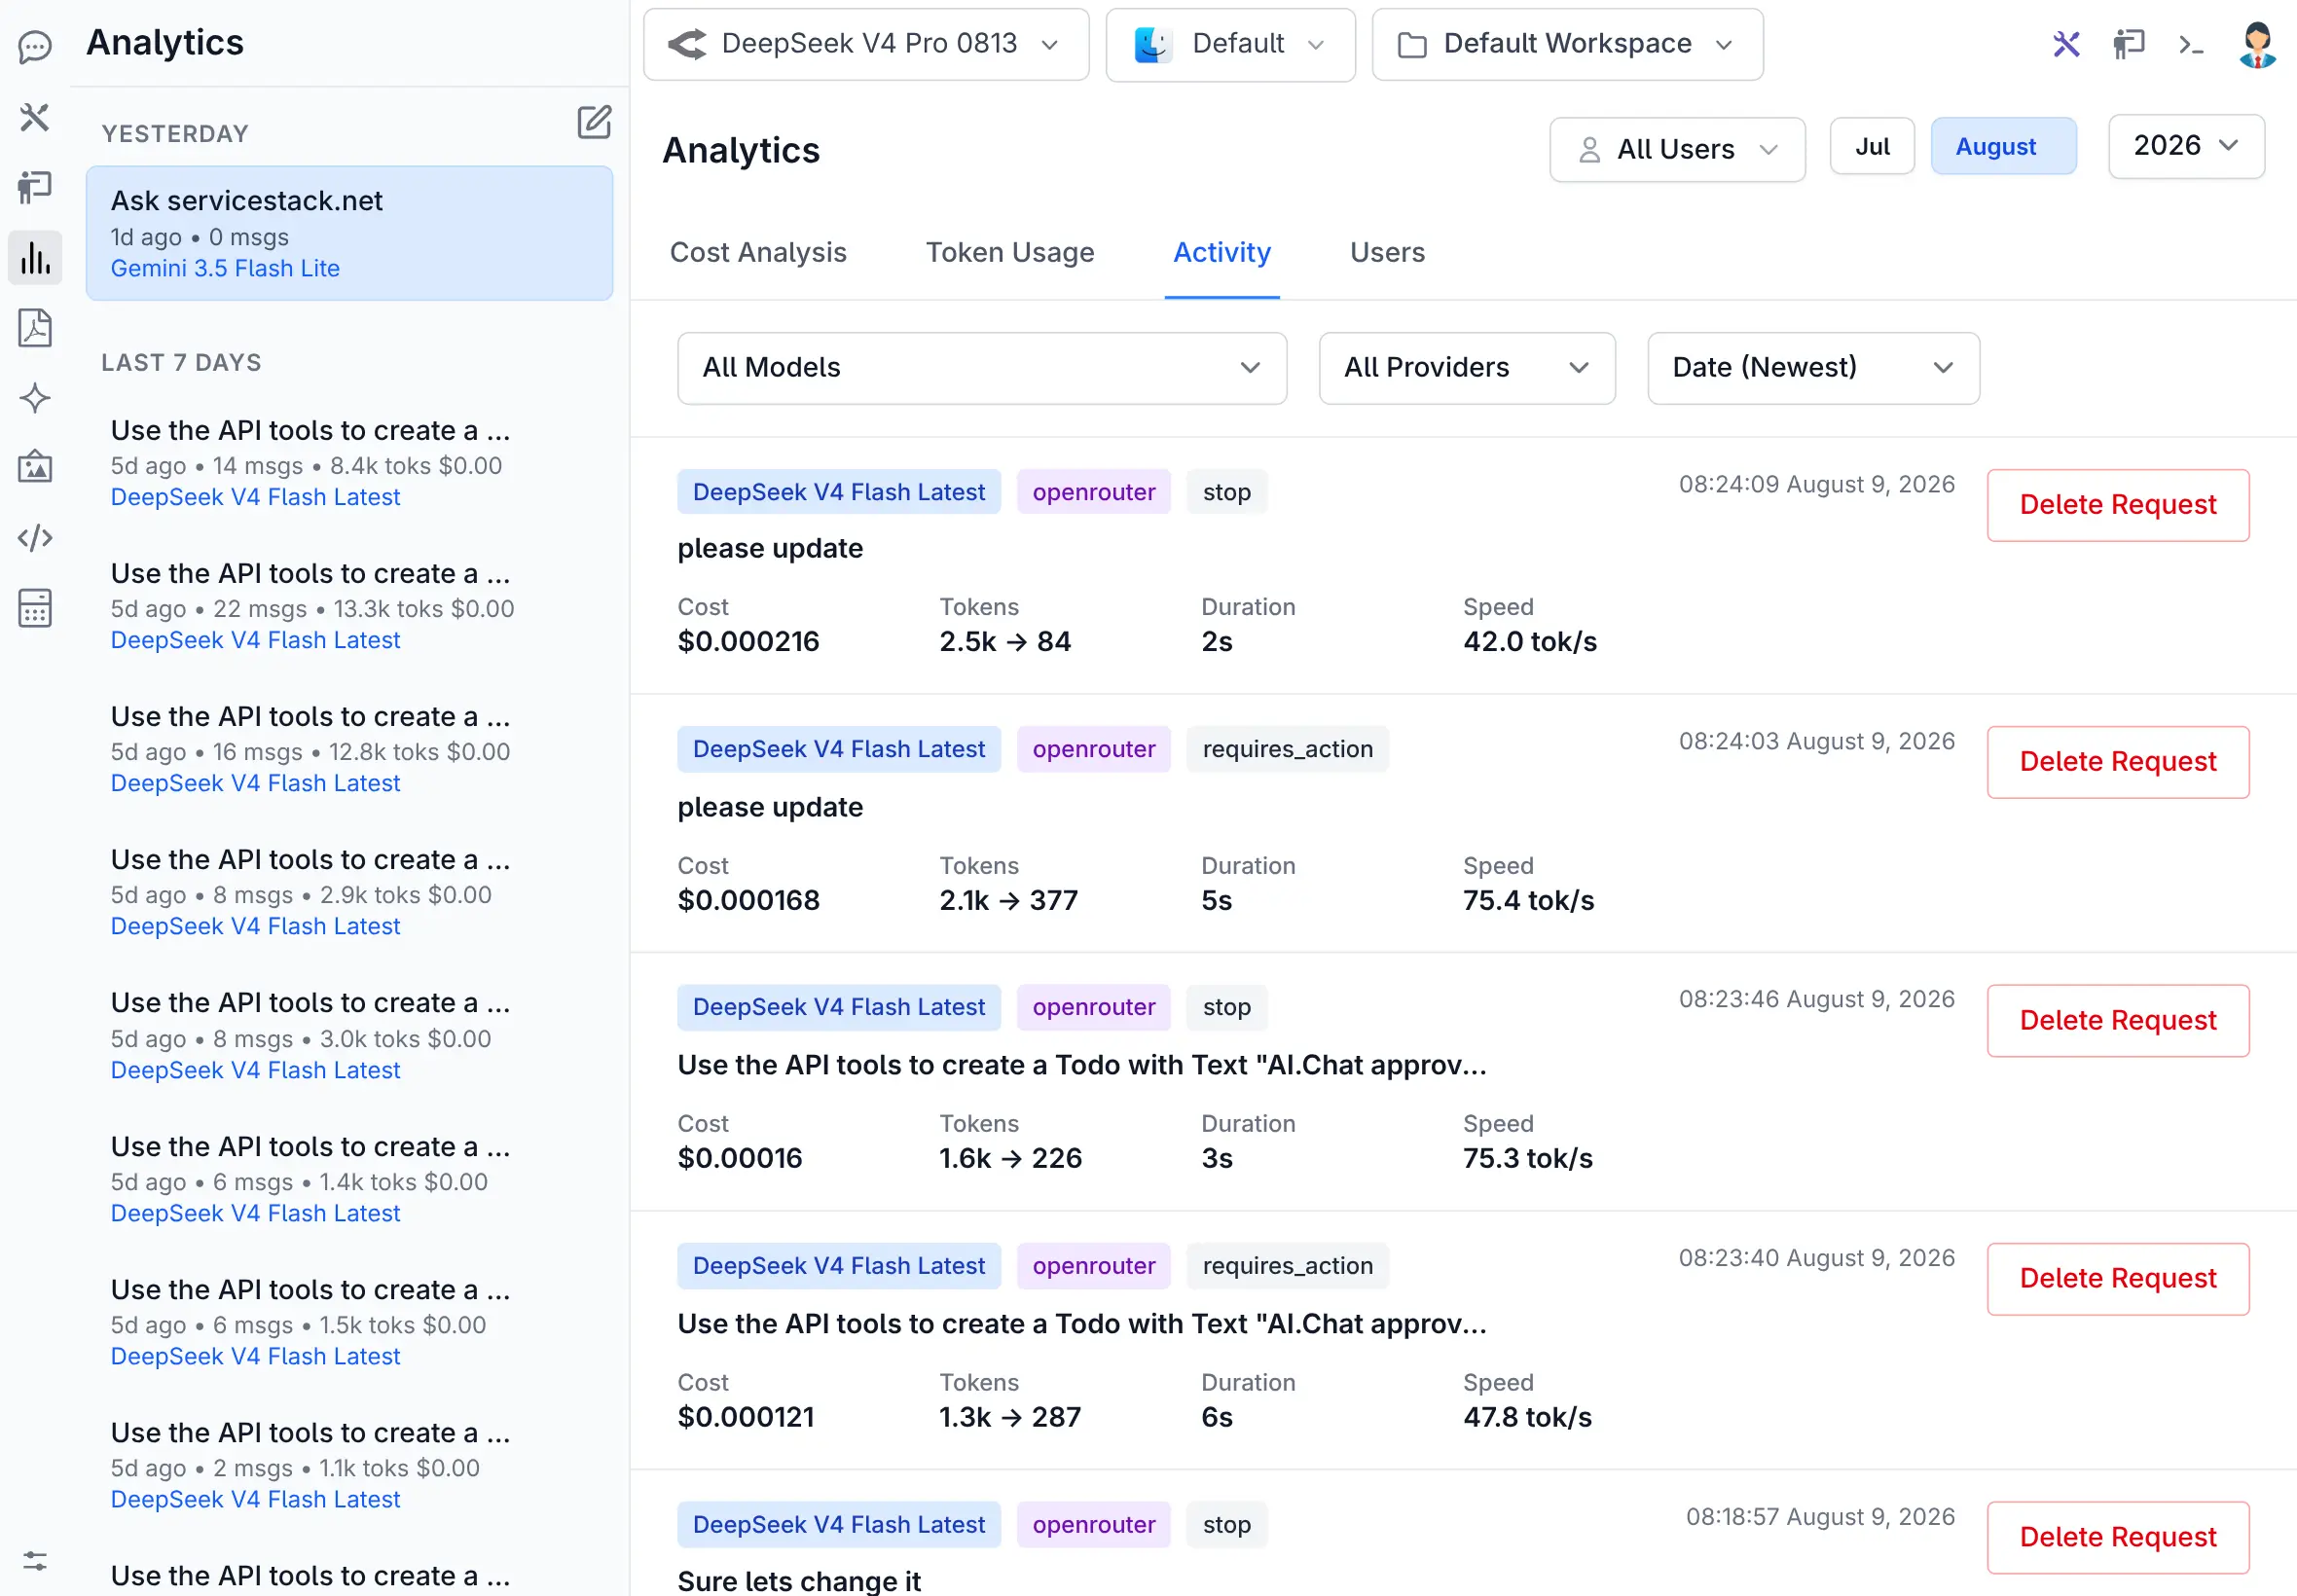Click the requires_action tag at 08:23:40
The image size is (2297, 1596).
coord(1287,1266)
